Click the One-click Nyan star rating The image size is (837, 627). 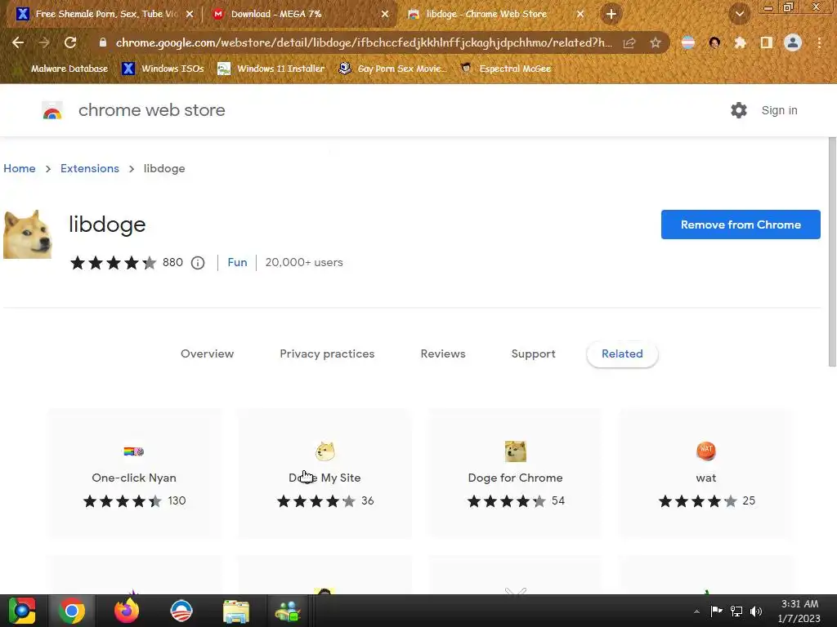point(123,501)
